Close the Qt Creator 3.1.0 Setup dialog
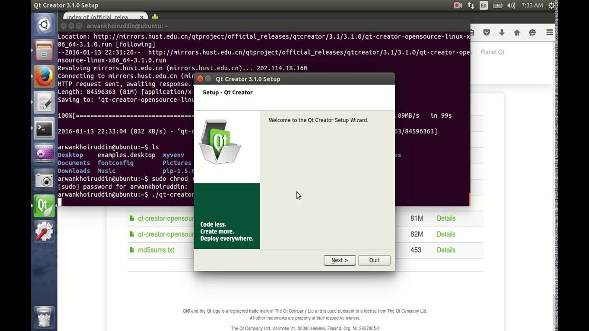This screenshot has height=331, width=589. click(x=200, y=79)
